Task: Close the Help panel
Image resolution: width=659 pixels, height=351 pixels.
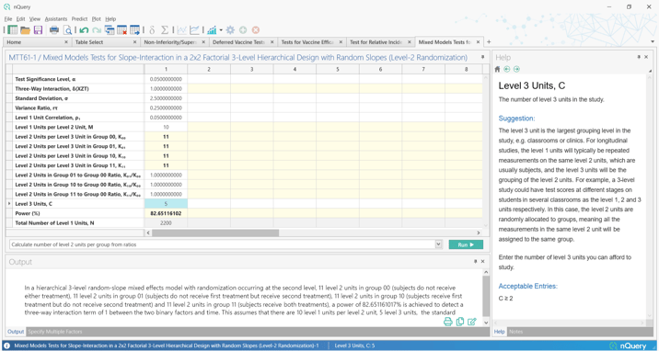Action: click(646, 57)
